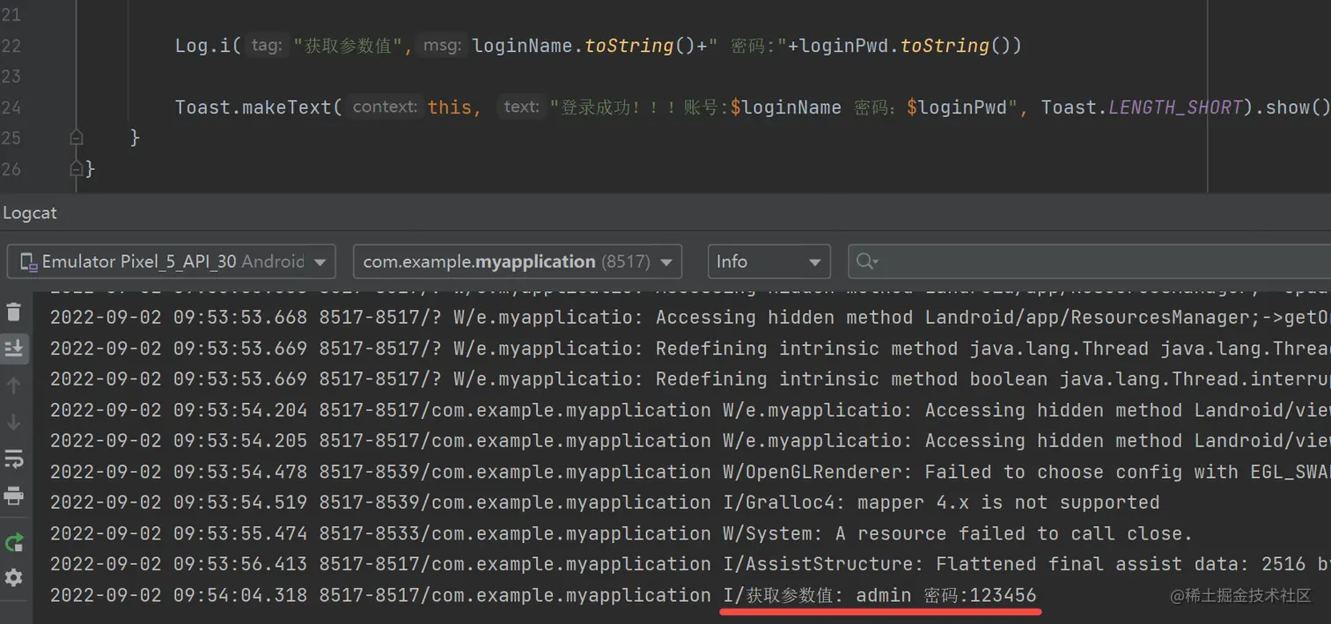Click the fold marker on line 25

pyautogui.click(x=77, y=138)
